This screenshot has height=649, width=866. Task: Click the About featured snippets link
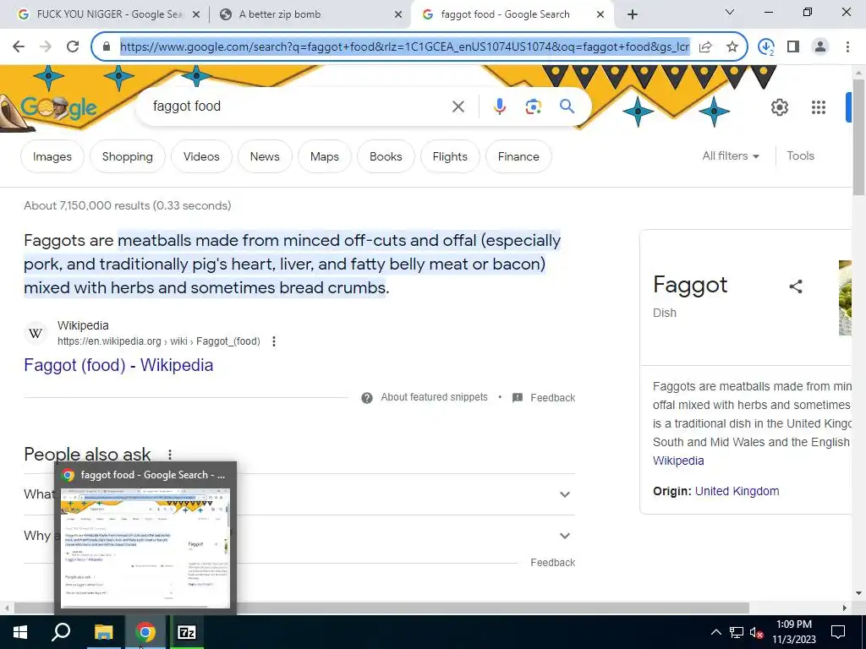tap(434, 397)
